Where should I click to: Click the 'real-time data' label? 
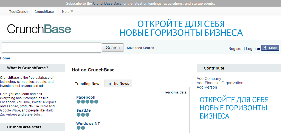point(176,92)
